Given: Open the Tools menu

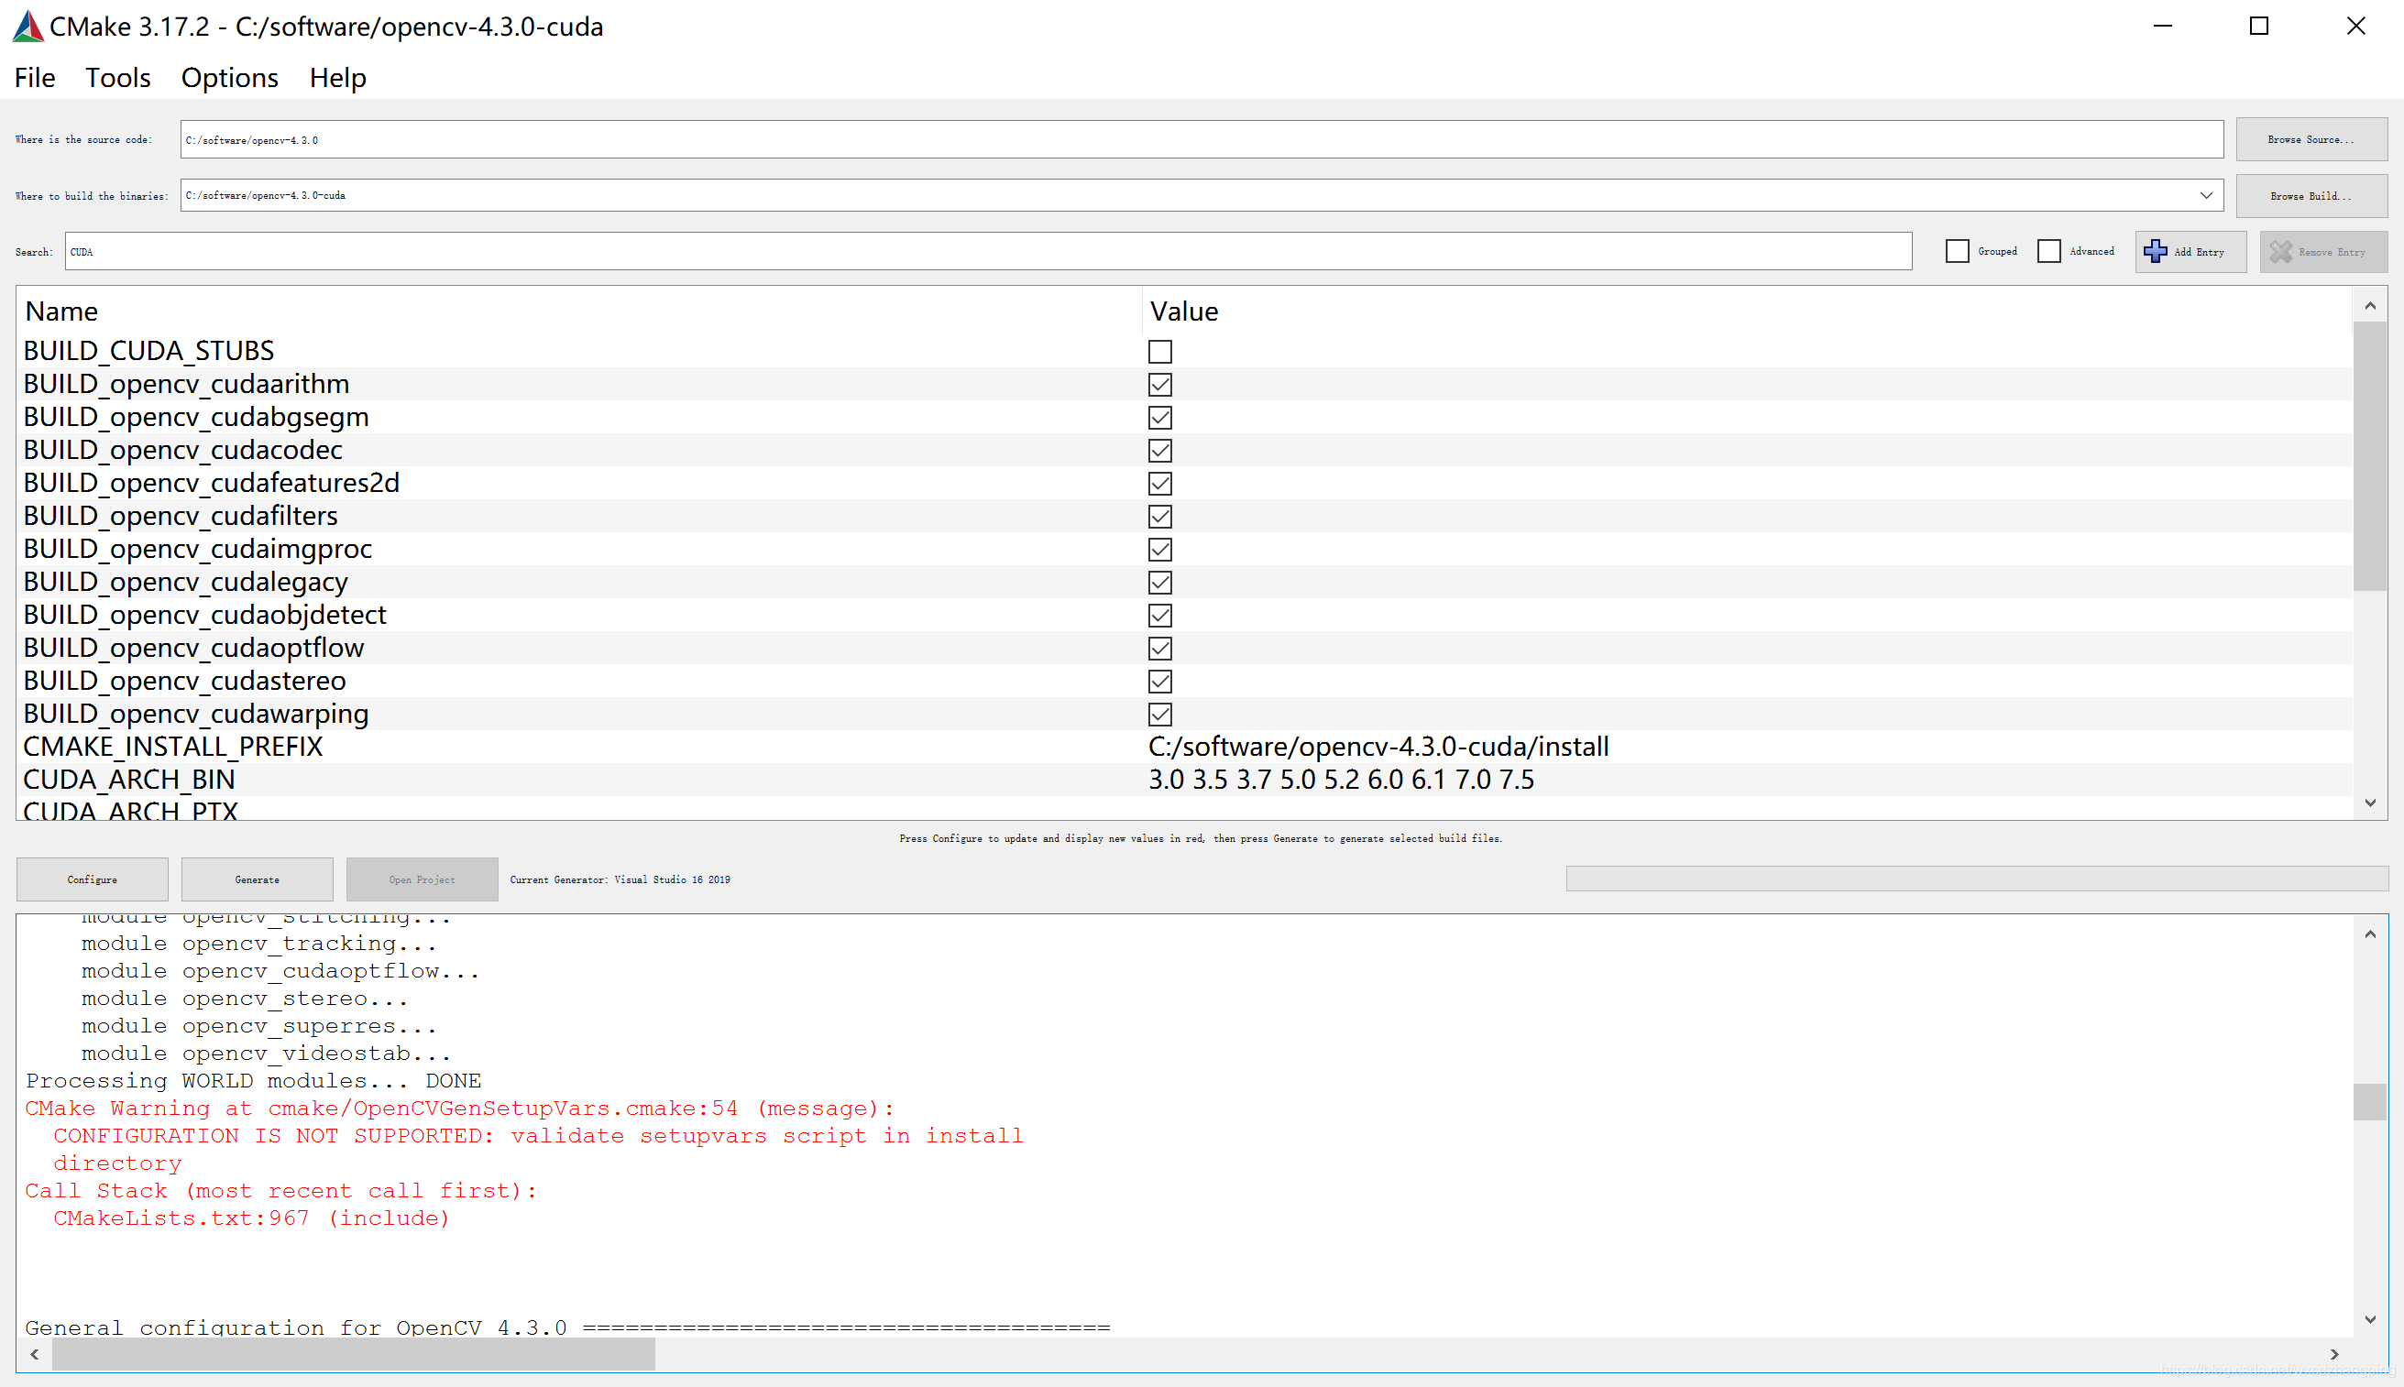Looking at the screenshot, I should (x=118, y=78).
